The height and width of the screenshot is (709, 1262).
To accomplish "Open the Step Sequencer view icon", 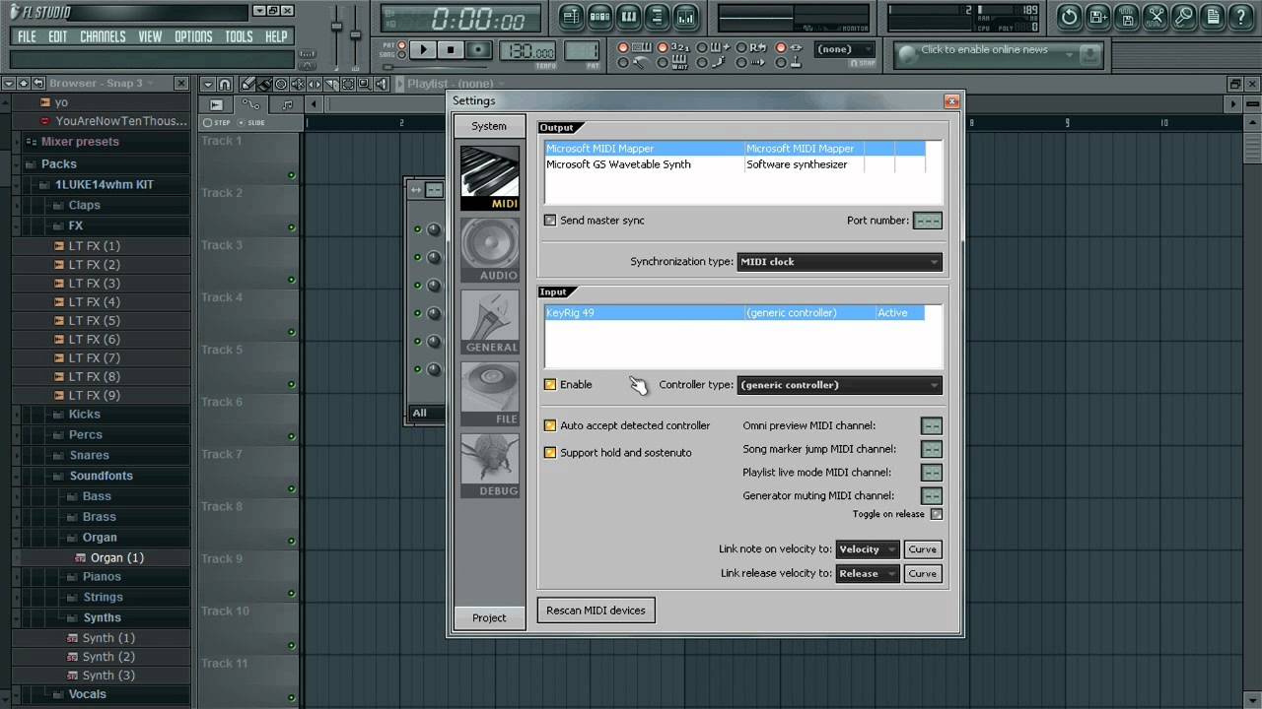I will 599,17.
